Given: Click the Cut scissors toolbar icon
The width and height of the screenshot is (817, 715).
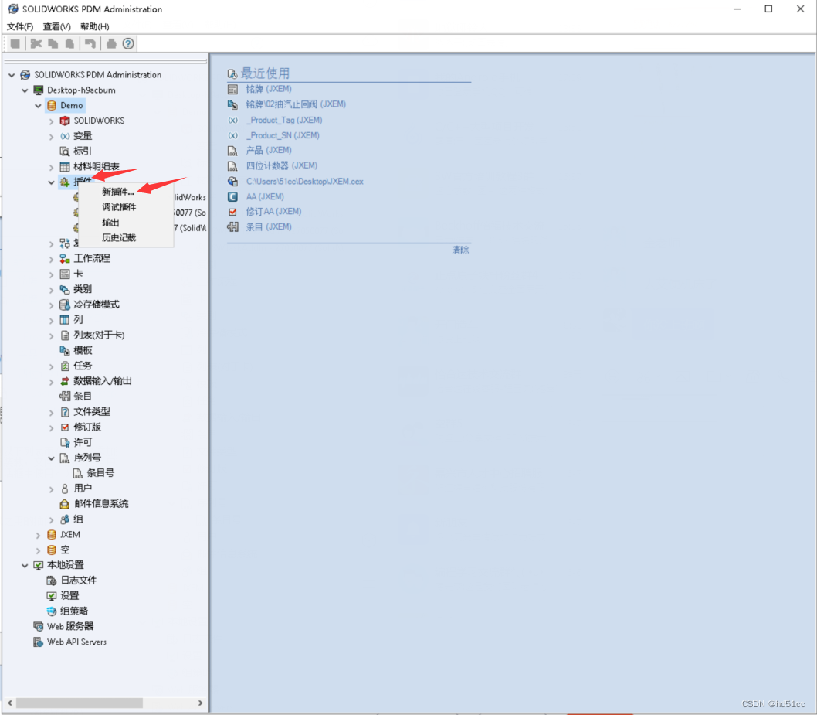Looking at the screenshot, I should tap(36, 44).
